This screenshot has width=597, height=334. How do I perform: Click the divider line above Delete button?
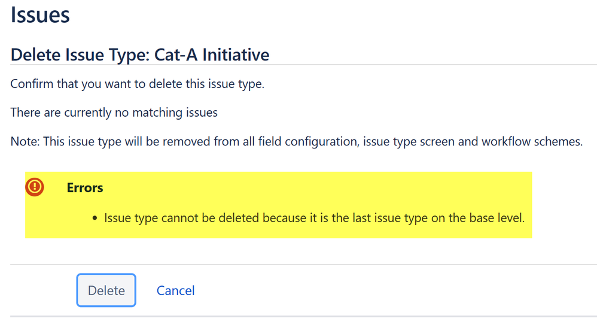(303, 265)
